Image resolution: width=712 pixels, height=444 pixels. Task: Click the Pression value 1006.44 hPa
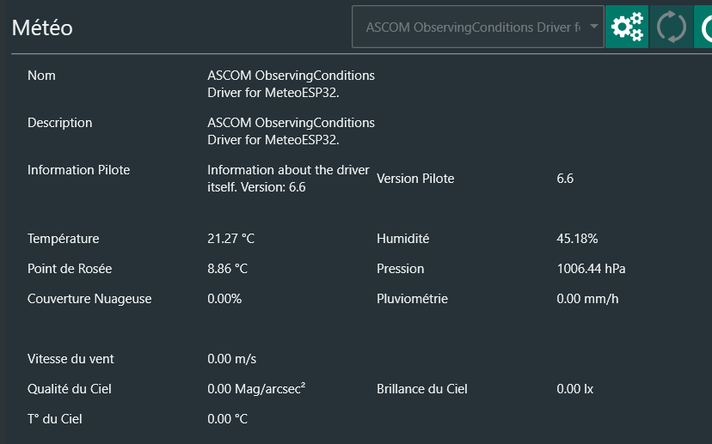[591, 269]
